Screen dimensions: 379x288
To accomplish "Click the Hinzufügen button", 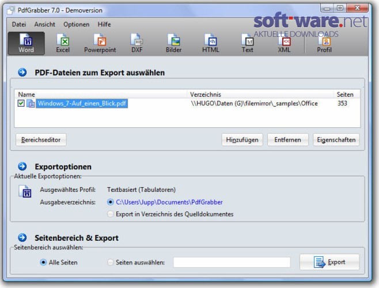I will click(242, 140).
